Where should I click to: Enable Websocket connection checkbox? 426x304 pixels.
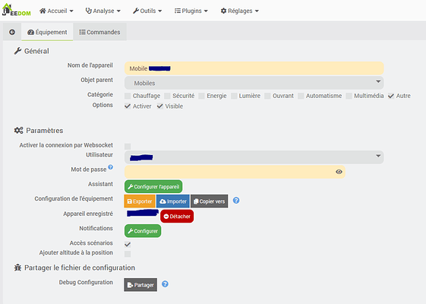click(x=128, y=146)
